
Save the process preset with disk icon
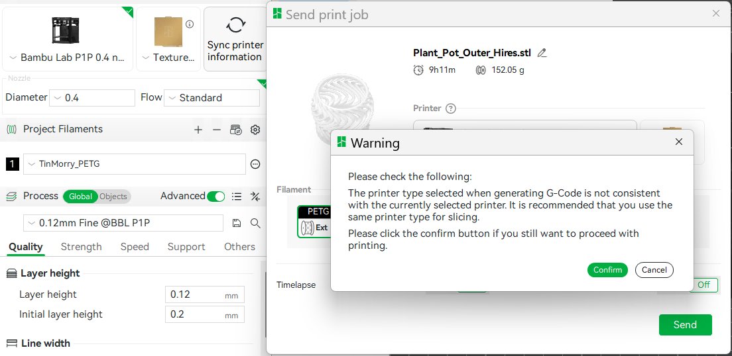click(237, 223)
